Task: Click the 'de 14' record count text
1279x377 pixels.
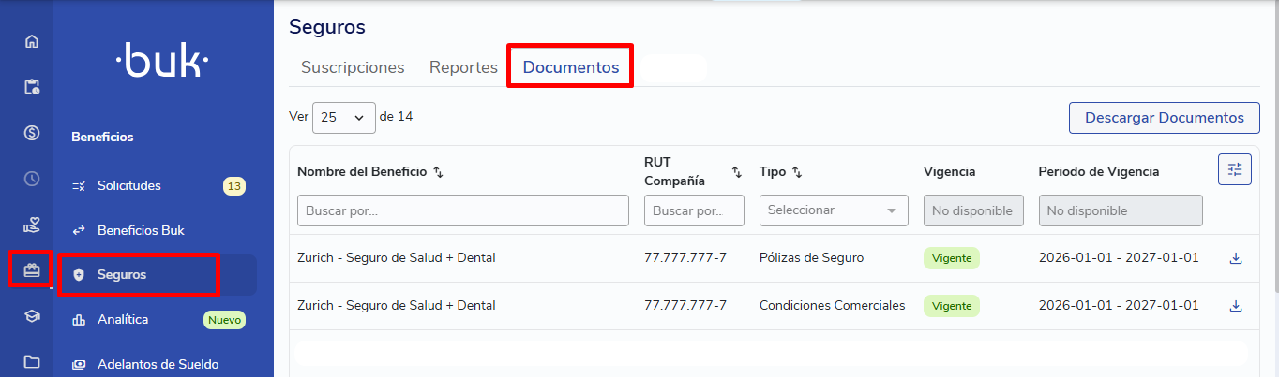Action: [396, 117]
